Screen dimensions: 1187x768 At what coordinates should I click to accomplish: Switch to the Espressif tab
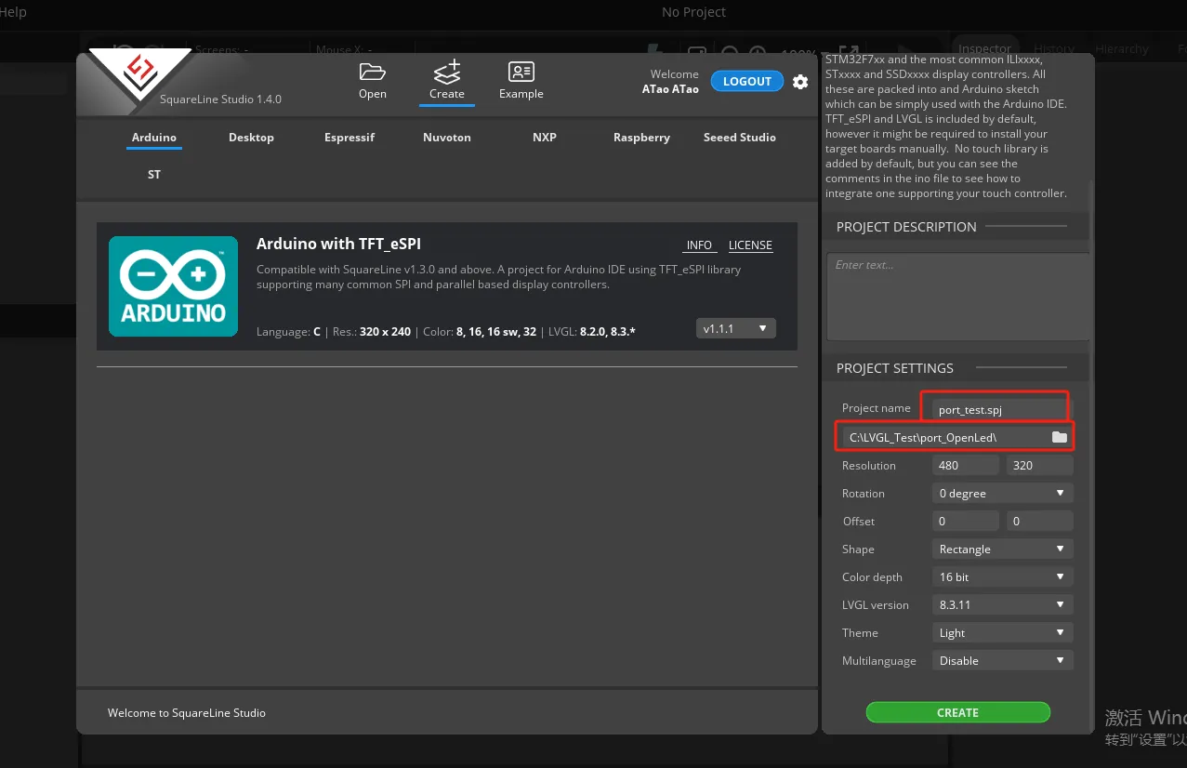(x=350, y=138)
